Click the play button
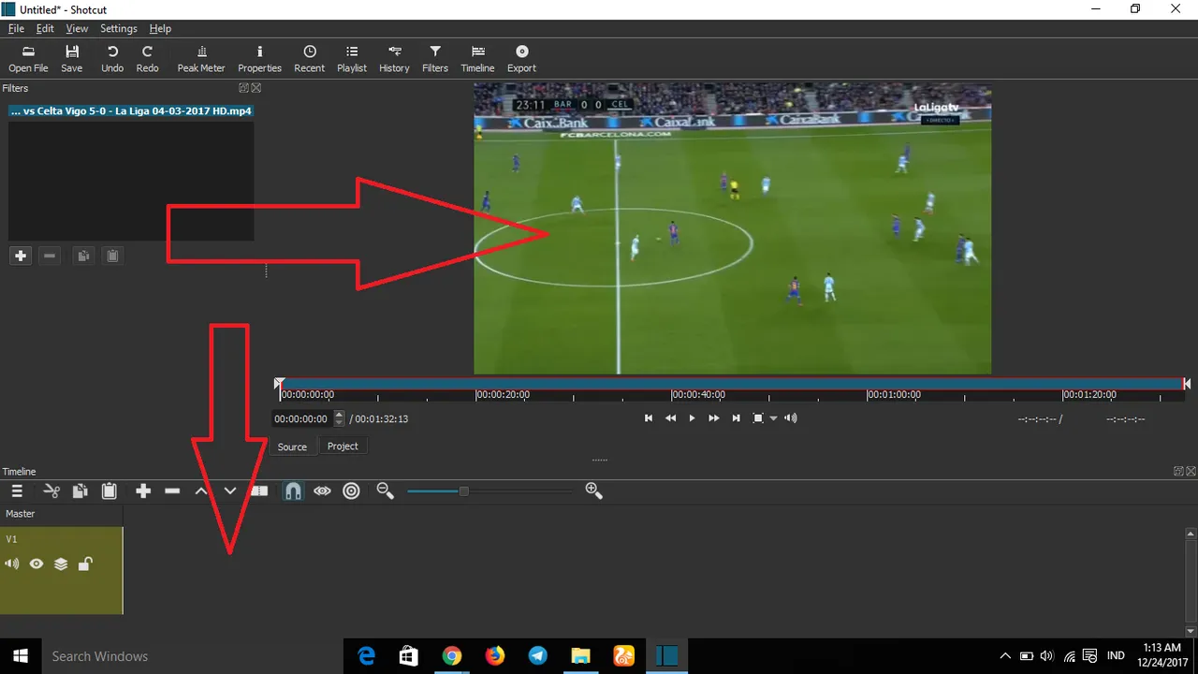This screenshot has width=1198, height=674. click(x=692, y=418)
